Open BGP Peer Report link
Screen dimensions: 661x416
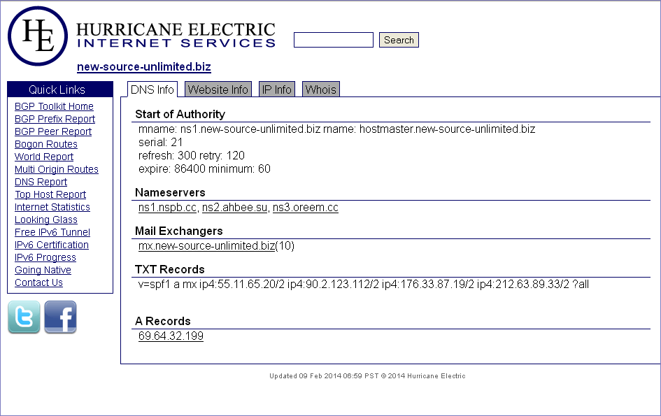(53, 131)
